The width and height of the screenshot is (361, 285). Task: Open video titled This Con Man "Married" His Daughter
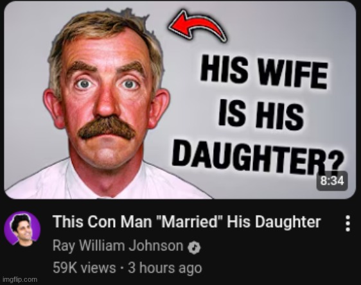[x=187, y=221]
